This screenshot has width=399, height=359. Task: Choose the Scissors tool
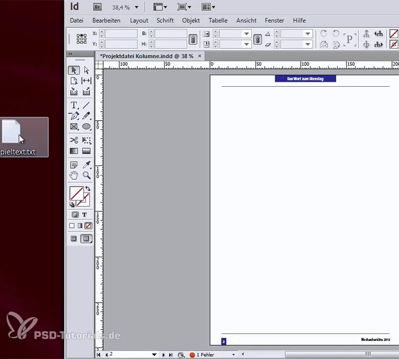click(74, 140)
